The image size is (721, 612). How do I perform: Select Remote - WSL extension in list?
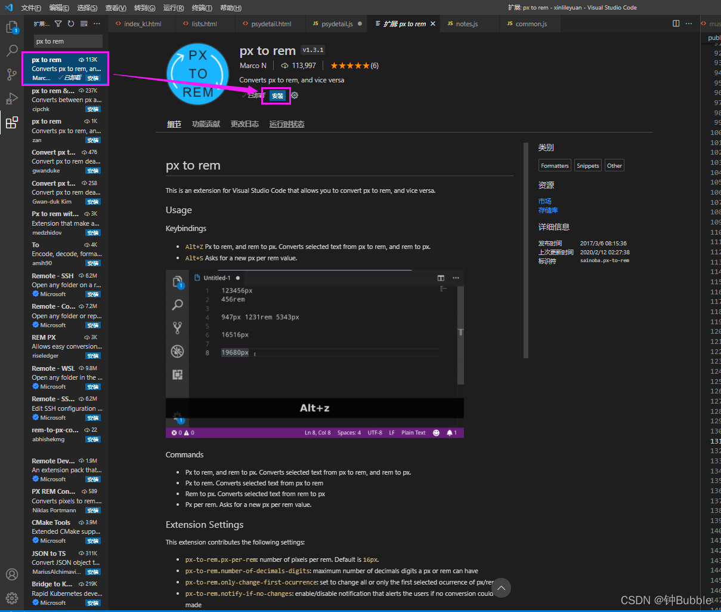click(x=66, y=377)
